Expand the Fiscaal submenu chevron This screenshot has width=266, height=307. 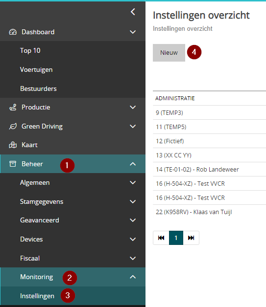[133, 258]
